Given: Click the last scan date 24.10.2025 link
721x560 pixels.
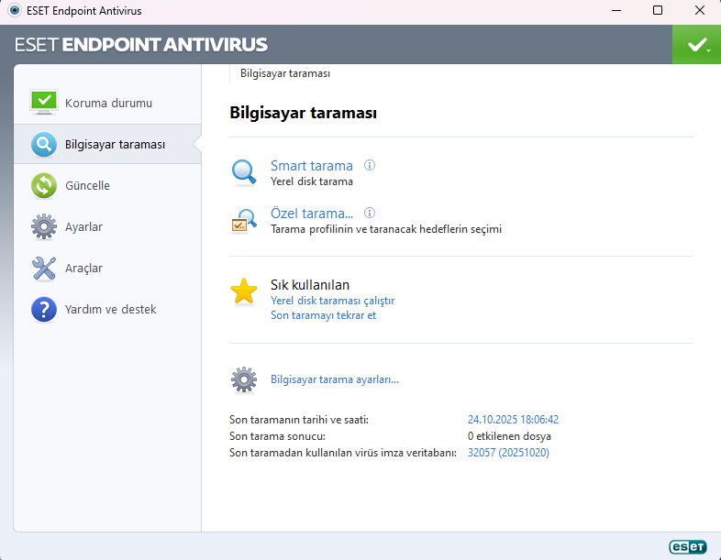Looking at the screenshot, I should click(513, 420).
